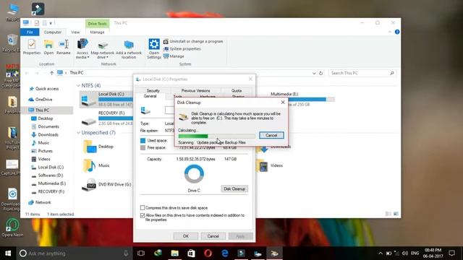
Task: Collapse the NTFS (4) group
Action: 78,85
